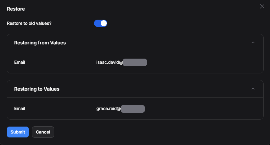270x145 pixels.
Task: Select the isaac.david@ email value
Action: [109, 63]
